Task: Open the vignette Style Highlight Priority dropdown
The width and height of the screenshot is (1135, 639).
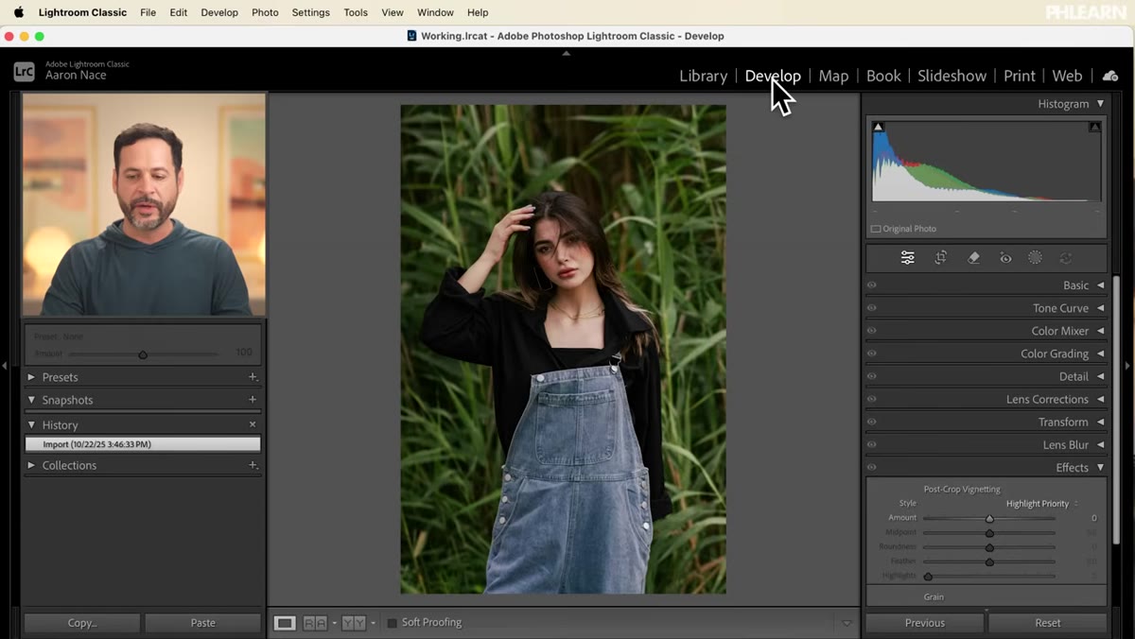Action: [x=1041, y=504]
